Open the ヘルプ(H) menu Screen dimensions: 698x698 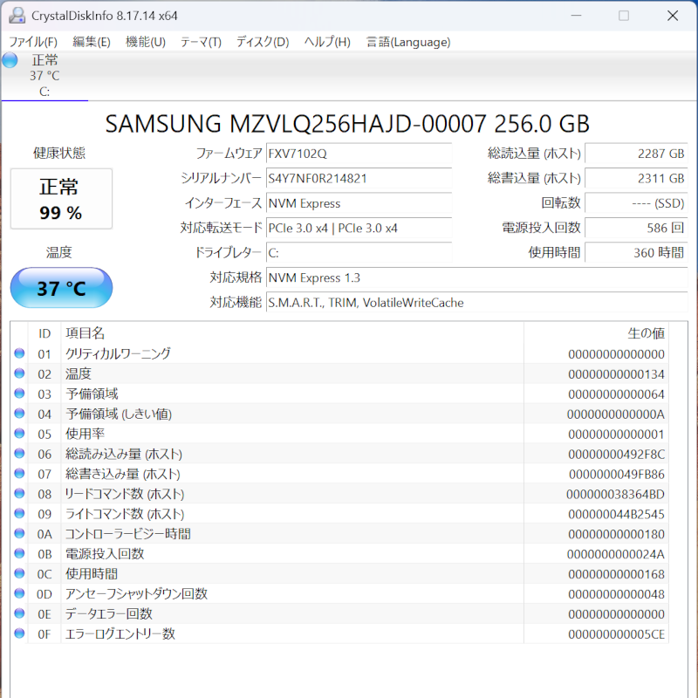(x=327, y=42)
